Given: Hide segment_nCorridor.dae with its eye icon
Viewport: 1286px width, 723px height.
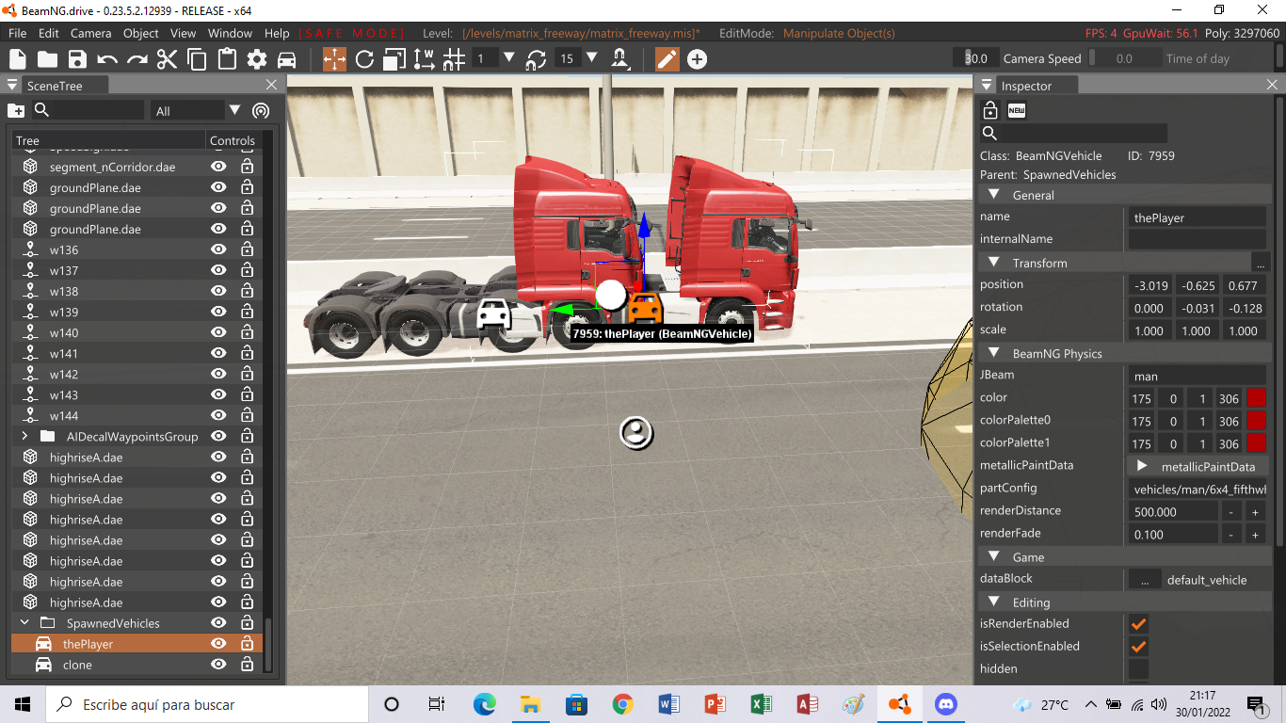Looking at the screenshot, I should (x=218, y=167).
